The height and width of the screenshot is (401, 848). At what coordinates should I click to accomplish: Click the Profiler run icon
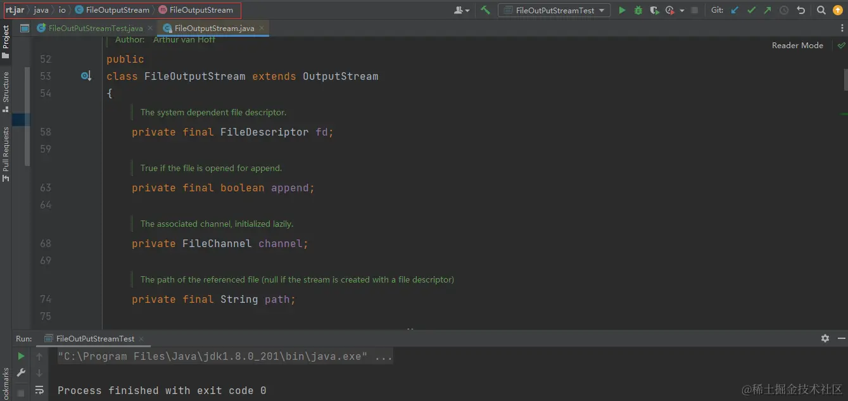pyautogui.click(x=670, y=10)
